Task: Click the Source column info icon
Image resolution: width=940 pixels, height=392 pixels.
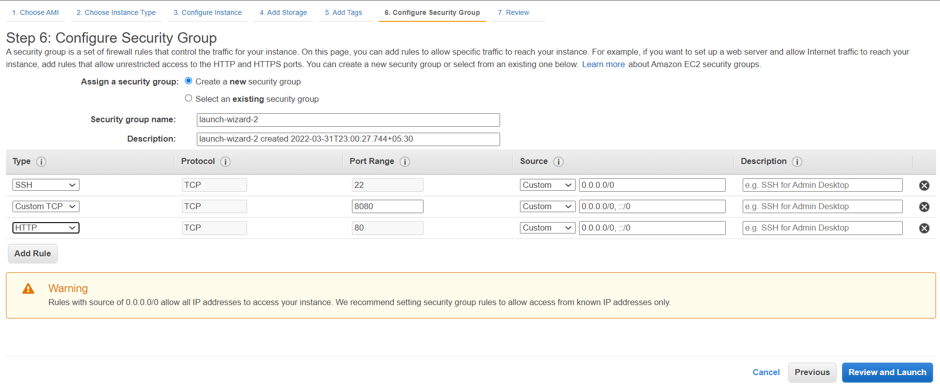Action: pos(558,161)
